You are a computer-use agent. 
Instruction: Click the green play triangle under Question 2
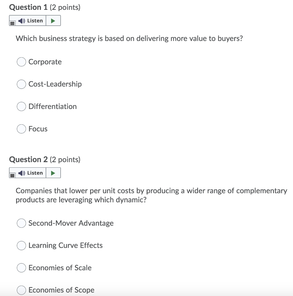point(53,173)
